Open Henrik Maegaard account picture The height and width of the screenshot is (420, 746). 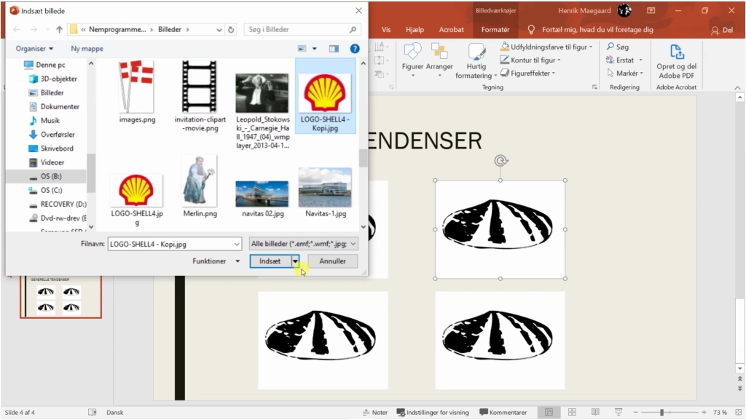point(624,10)
